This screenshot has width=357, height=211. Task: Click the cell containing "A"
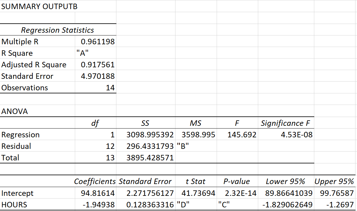point(82,53)
